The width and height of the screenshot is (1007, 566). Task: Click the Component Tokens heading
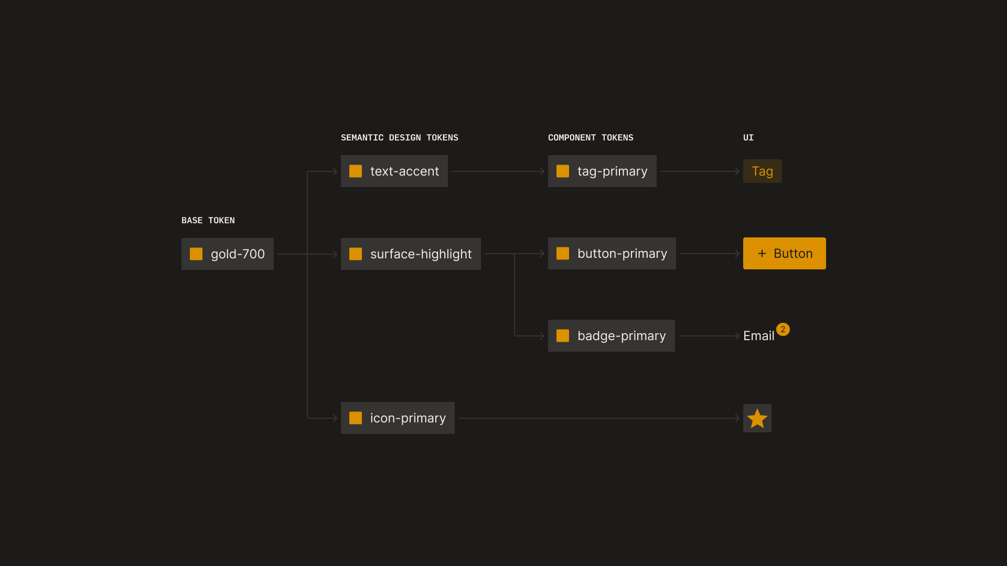[x=591, y=138]
